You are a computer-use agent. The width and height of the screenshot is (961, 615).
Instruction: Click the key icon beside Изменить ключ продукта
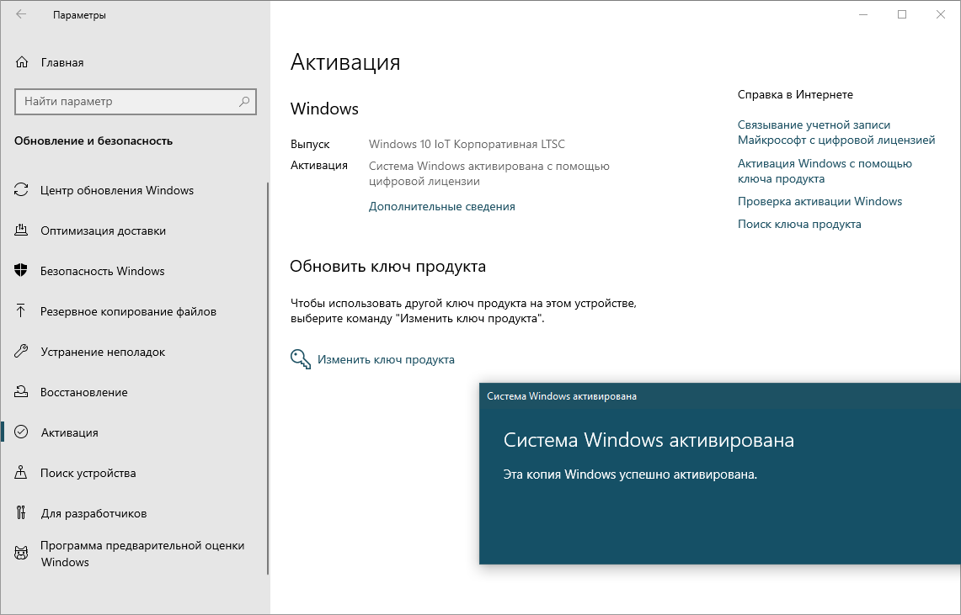coord(301,359)
